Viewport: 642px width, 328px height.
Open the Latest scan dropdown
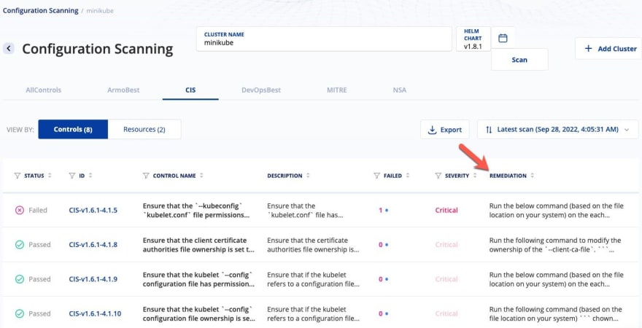click(557, 130)
